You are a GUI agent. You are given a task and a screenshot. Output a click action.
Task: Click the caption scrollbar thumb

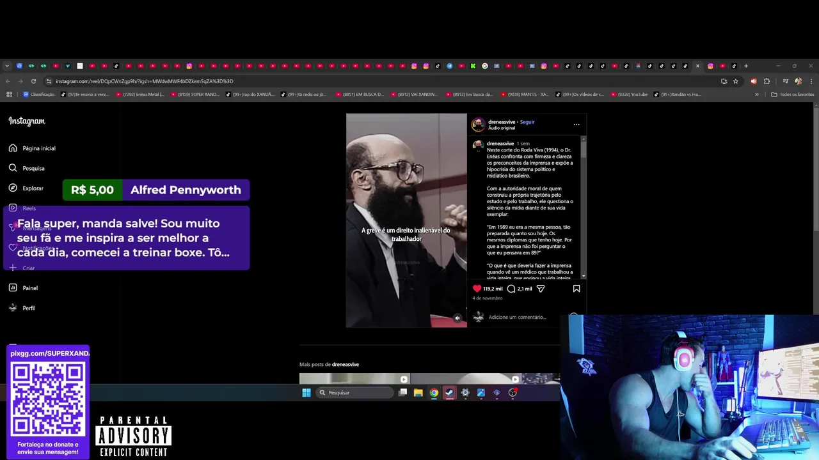pyautogui.click(x=583, y=148)
